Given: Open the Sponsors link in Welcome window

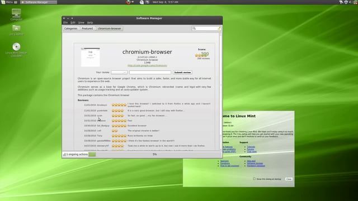Looking at the screenshot, I should tap(224, 161).
